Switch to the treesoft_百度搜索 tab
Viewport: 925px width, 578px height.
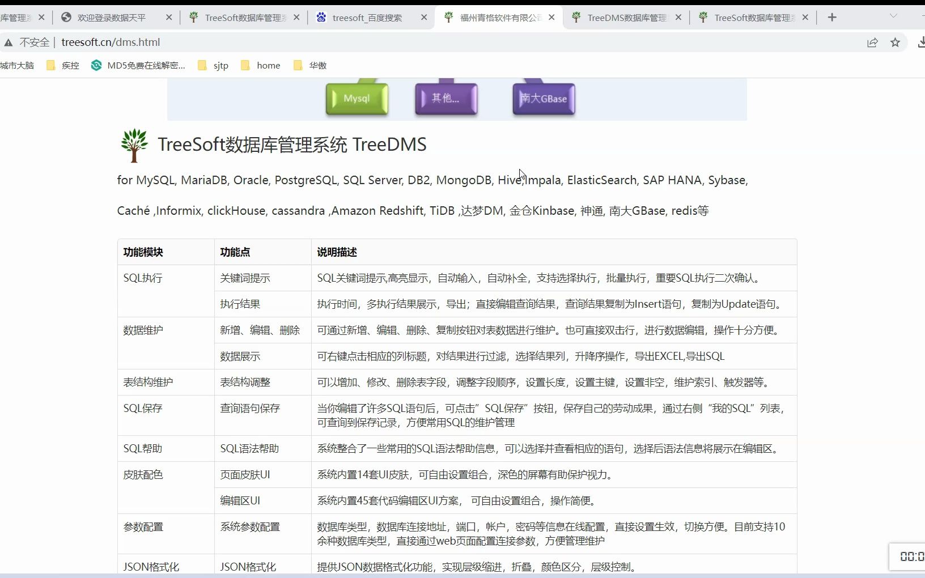point(368,18)
